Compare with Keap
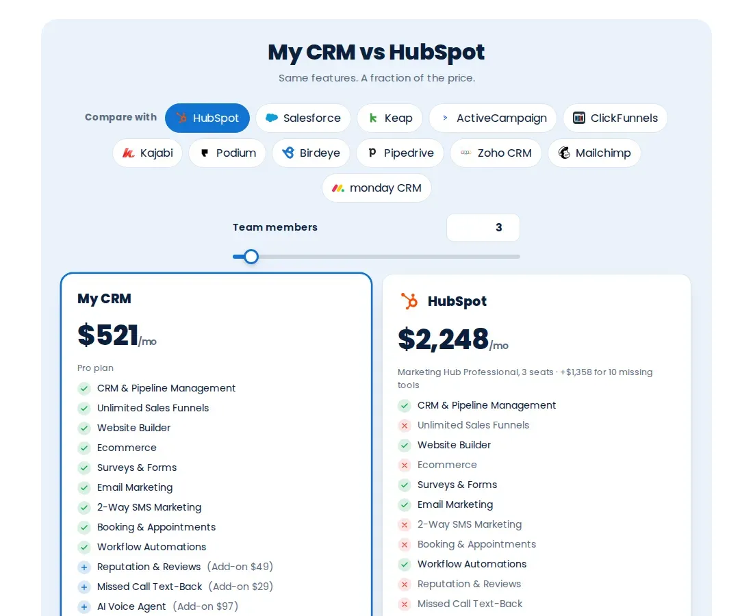 click(x=390, y=118)
